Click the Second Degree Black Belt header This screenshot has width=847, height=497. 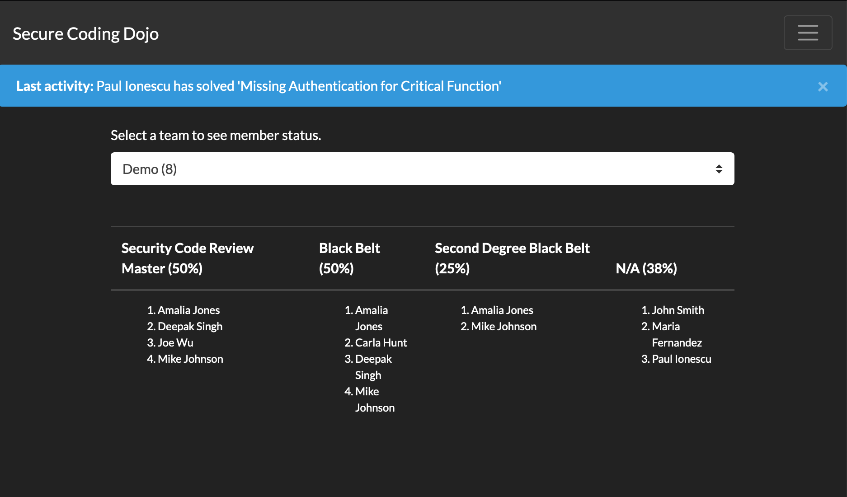pos(512,258)
